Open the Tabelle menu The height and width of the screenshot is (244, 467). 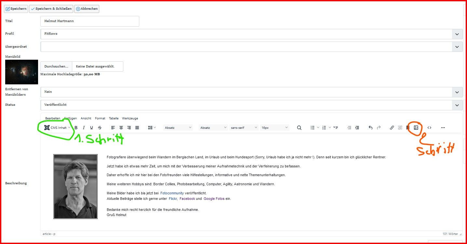(114, 118)
